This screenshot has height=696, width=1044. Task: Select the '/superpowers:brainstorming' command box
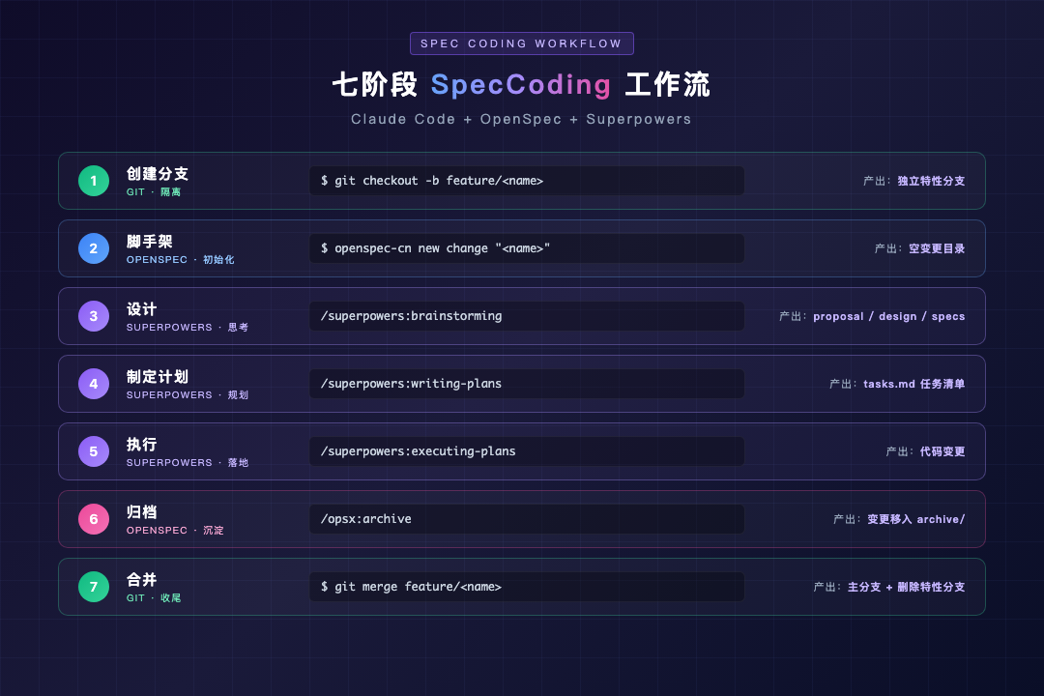click(527, 316)
